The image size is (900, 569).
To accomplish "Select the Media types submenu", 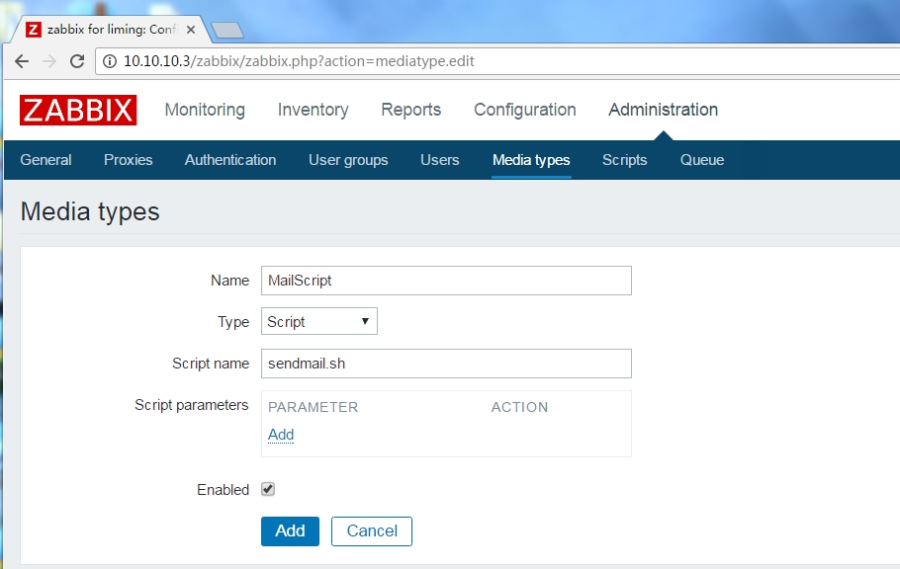I will tap(531, 160).
